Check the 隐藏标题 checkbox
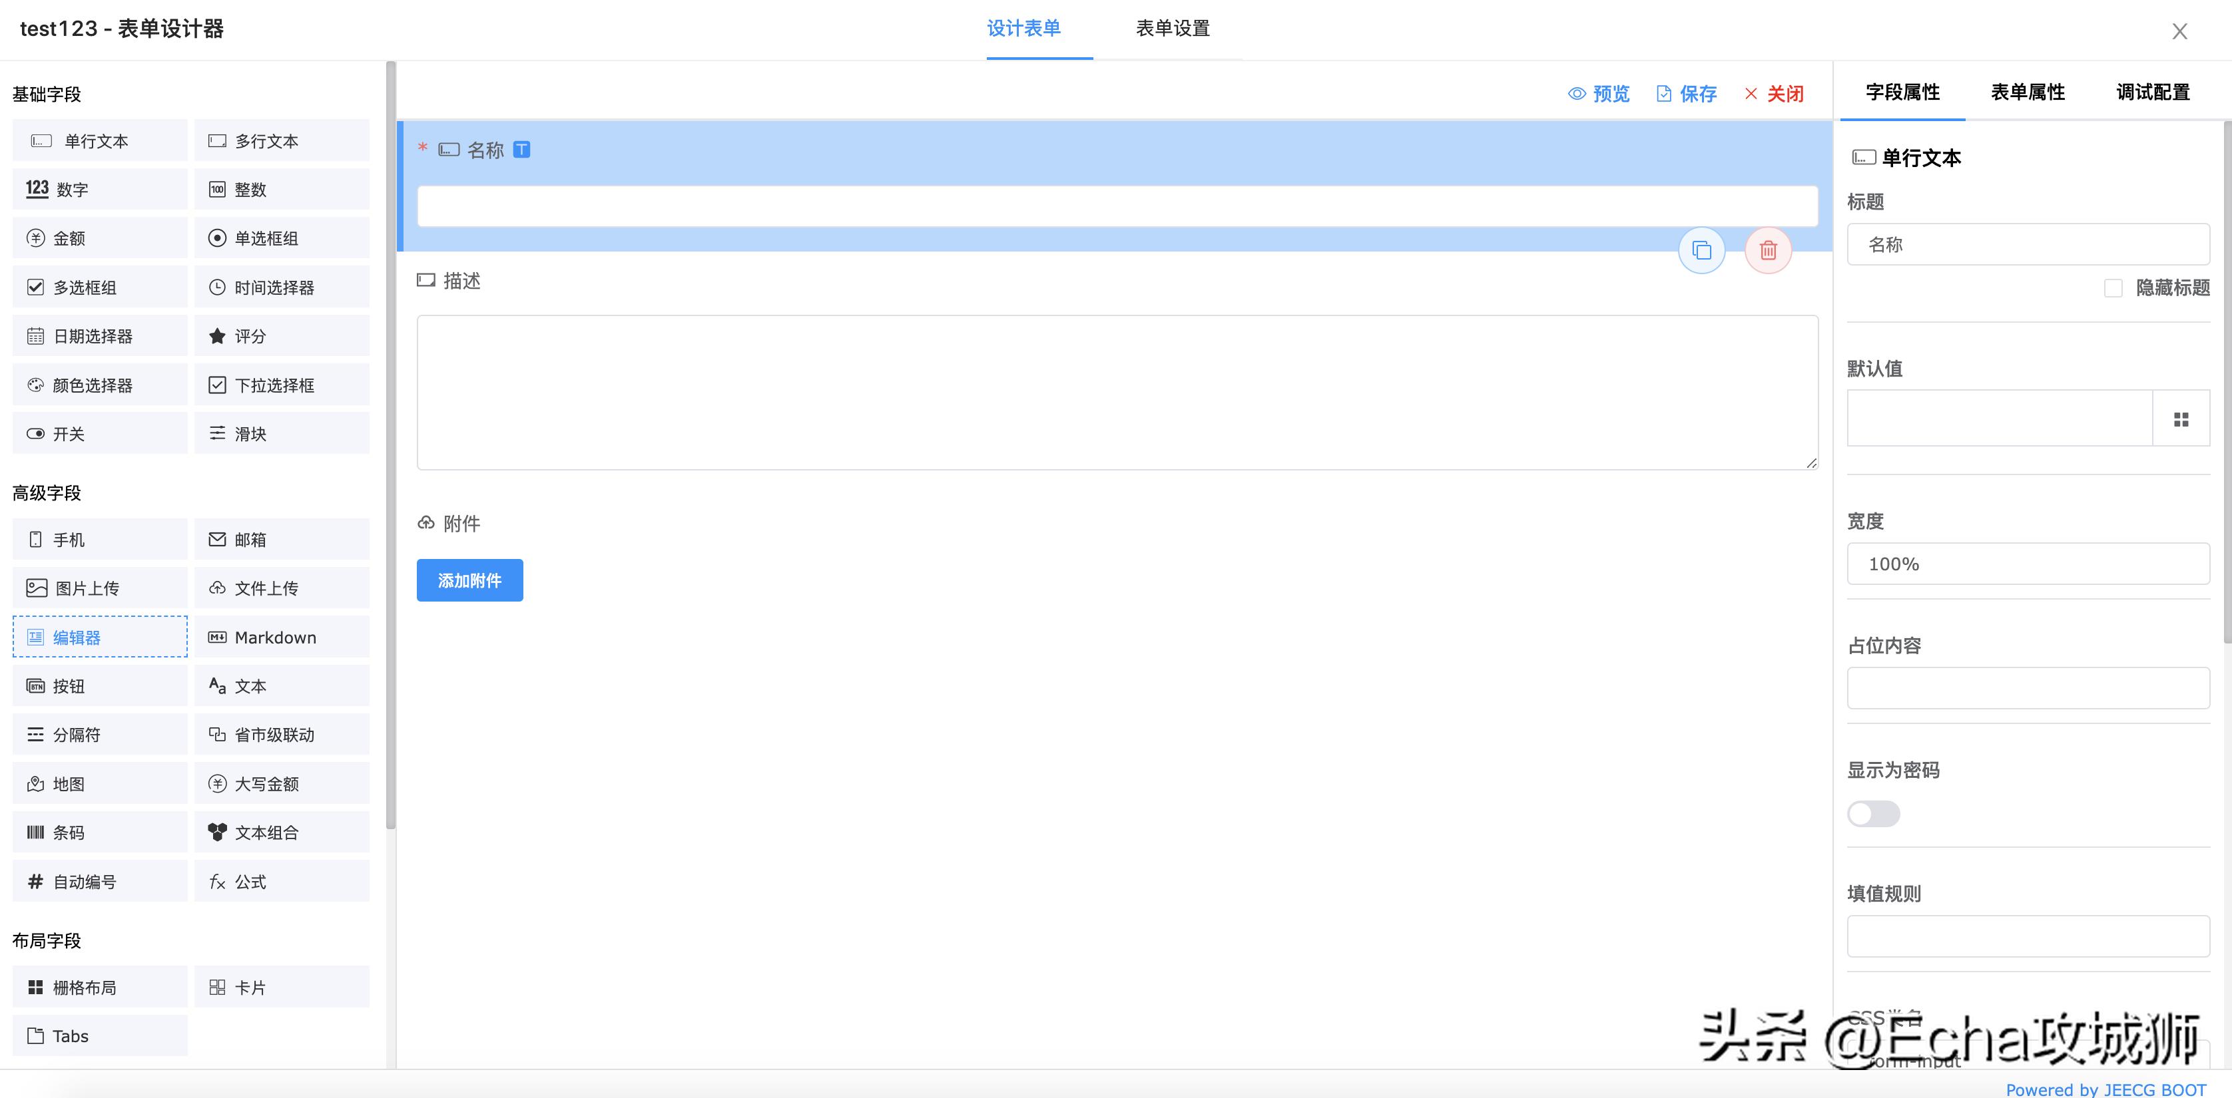Image resolution: width=2232 pixels, height=1098 pixels. [x=2112, y=288]
